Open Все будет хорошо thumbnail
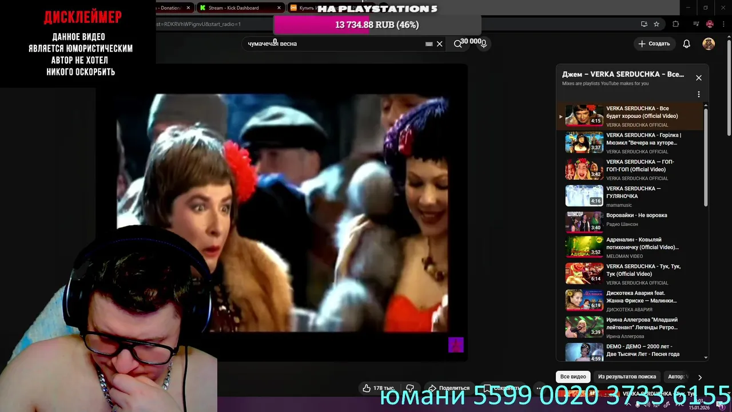732x412 pixels. tap(584, 115)
